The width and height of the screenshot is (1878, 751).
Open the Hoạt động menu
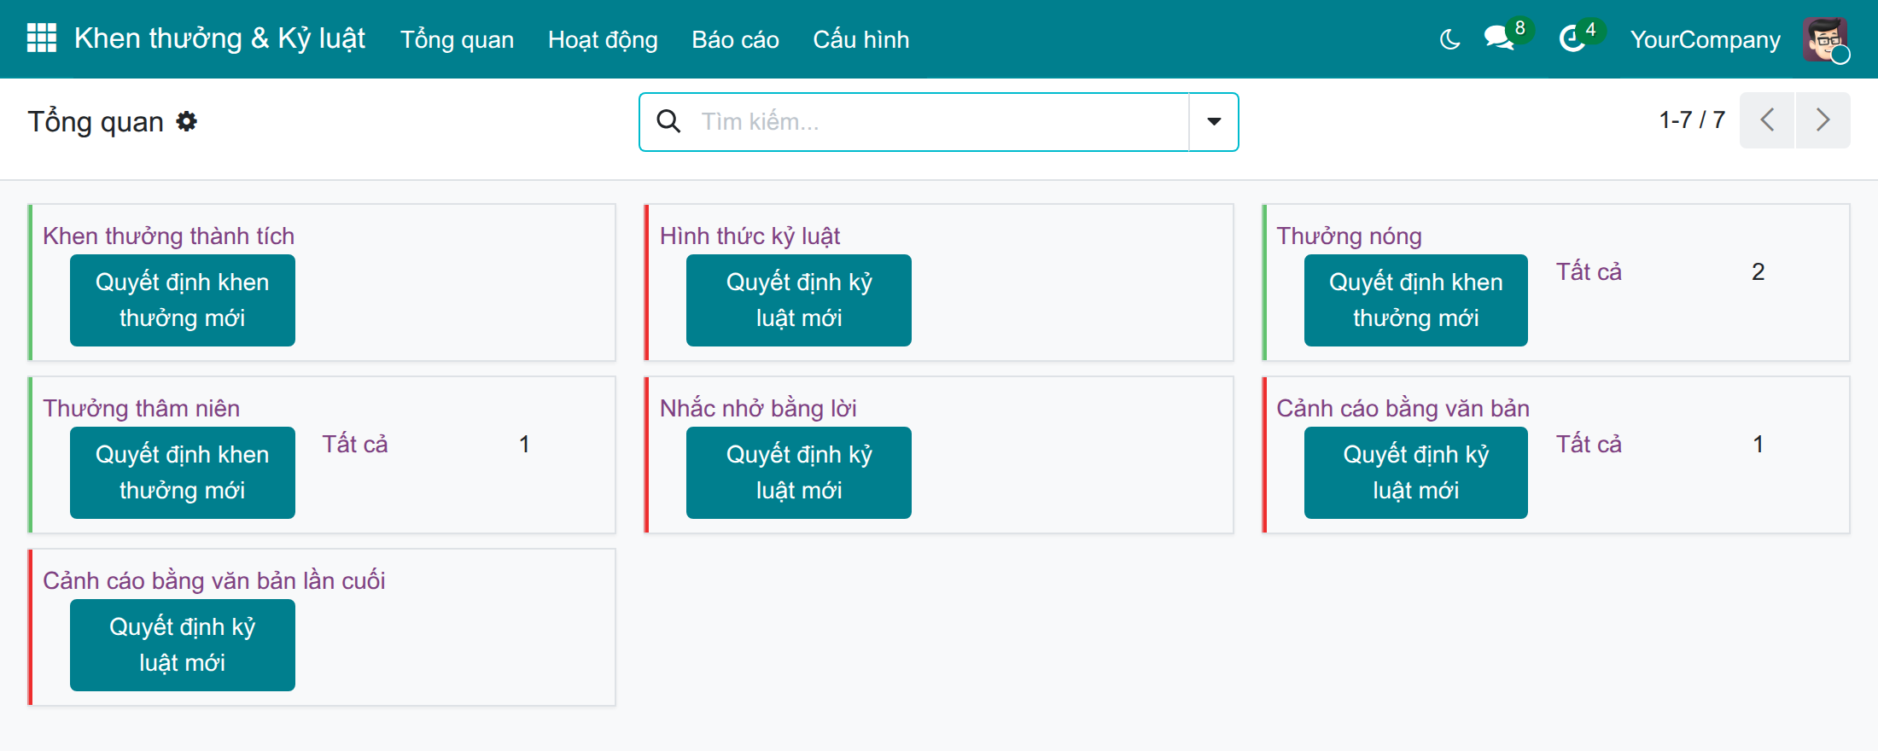[x=603, y=39]
